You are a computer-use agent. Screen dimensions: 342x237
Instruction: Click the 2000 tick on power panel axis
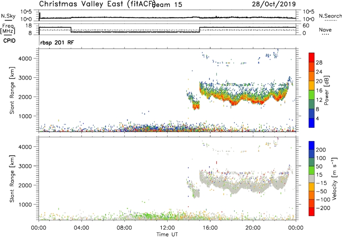tap(25, 97)
